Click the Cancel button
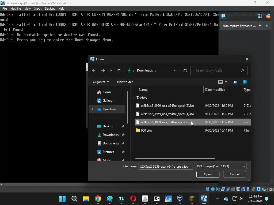274x205 pixels. coord(234,174)
